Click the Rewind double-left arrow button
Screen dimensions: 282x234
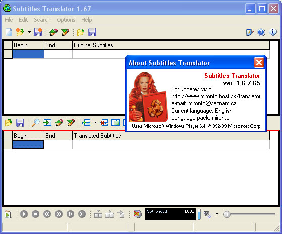point(47,214)
